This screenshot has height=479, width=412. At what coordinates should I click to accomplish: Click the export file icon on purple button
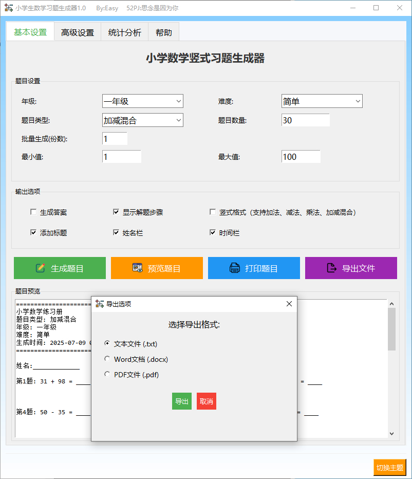(x=332, y=268)
